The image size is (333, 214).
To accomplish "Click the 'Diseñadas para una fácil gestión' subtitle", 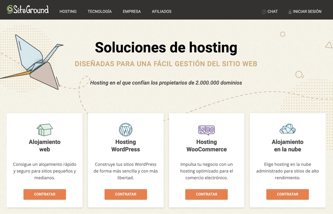I will 166,64.
